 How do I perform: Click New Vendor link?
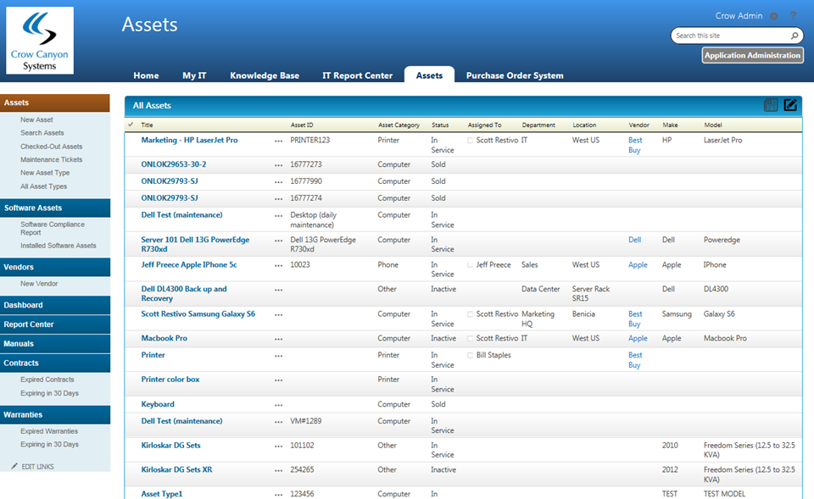pos(39,284)
